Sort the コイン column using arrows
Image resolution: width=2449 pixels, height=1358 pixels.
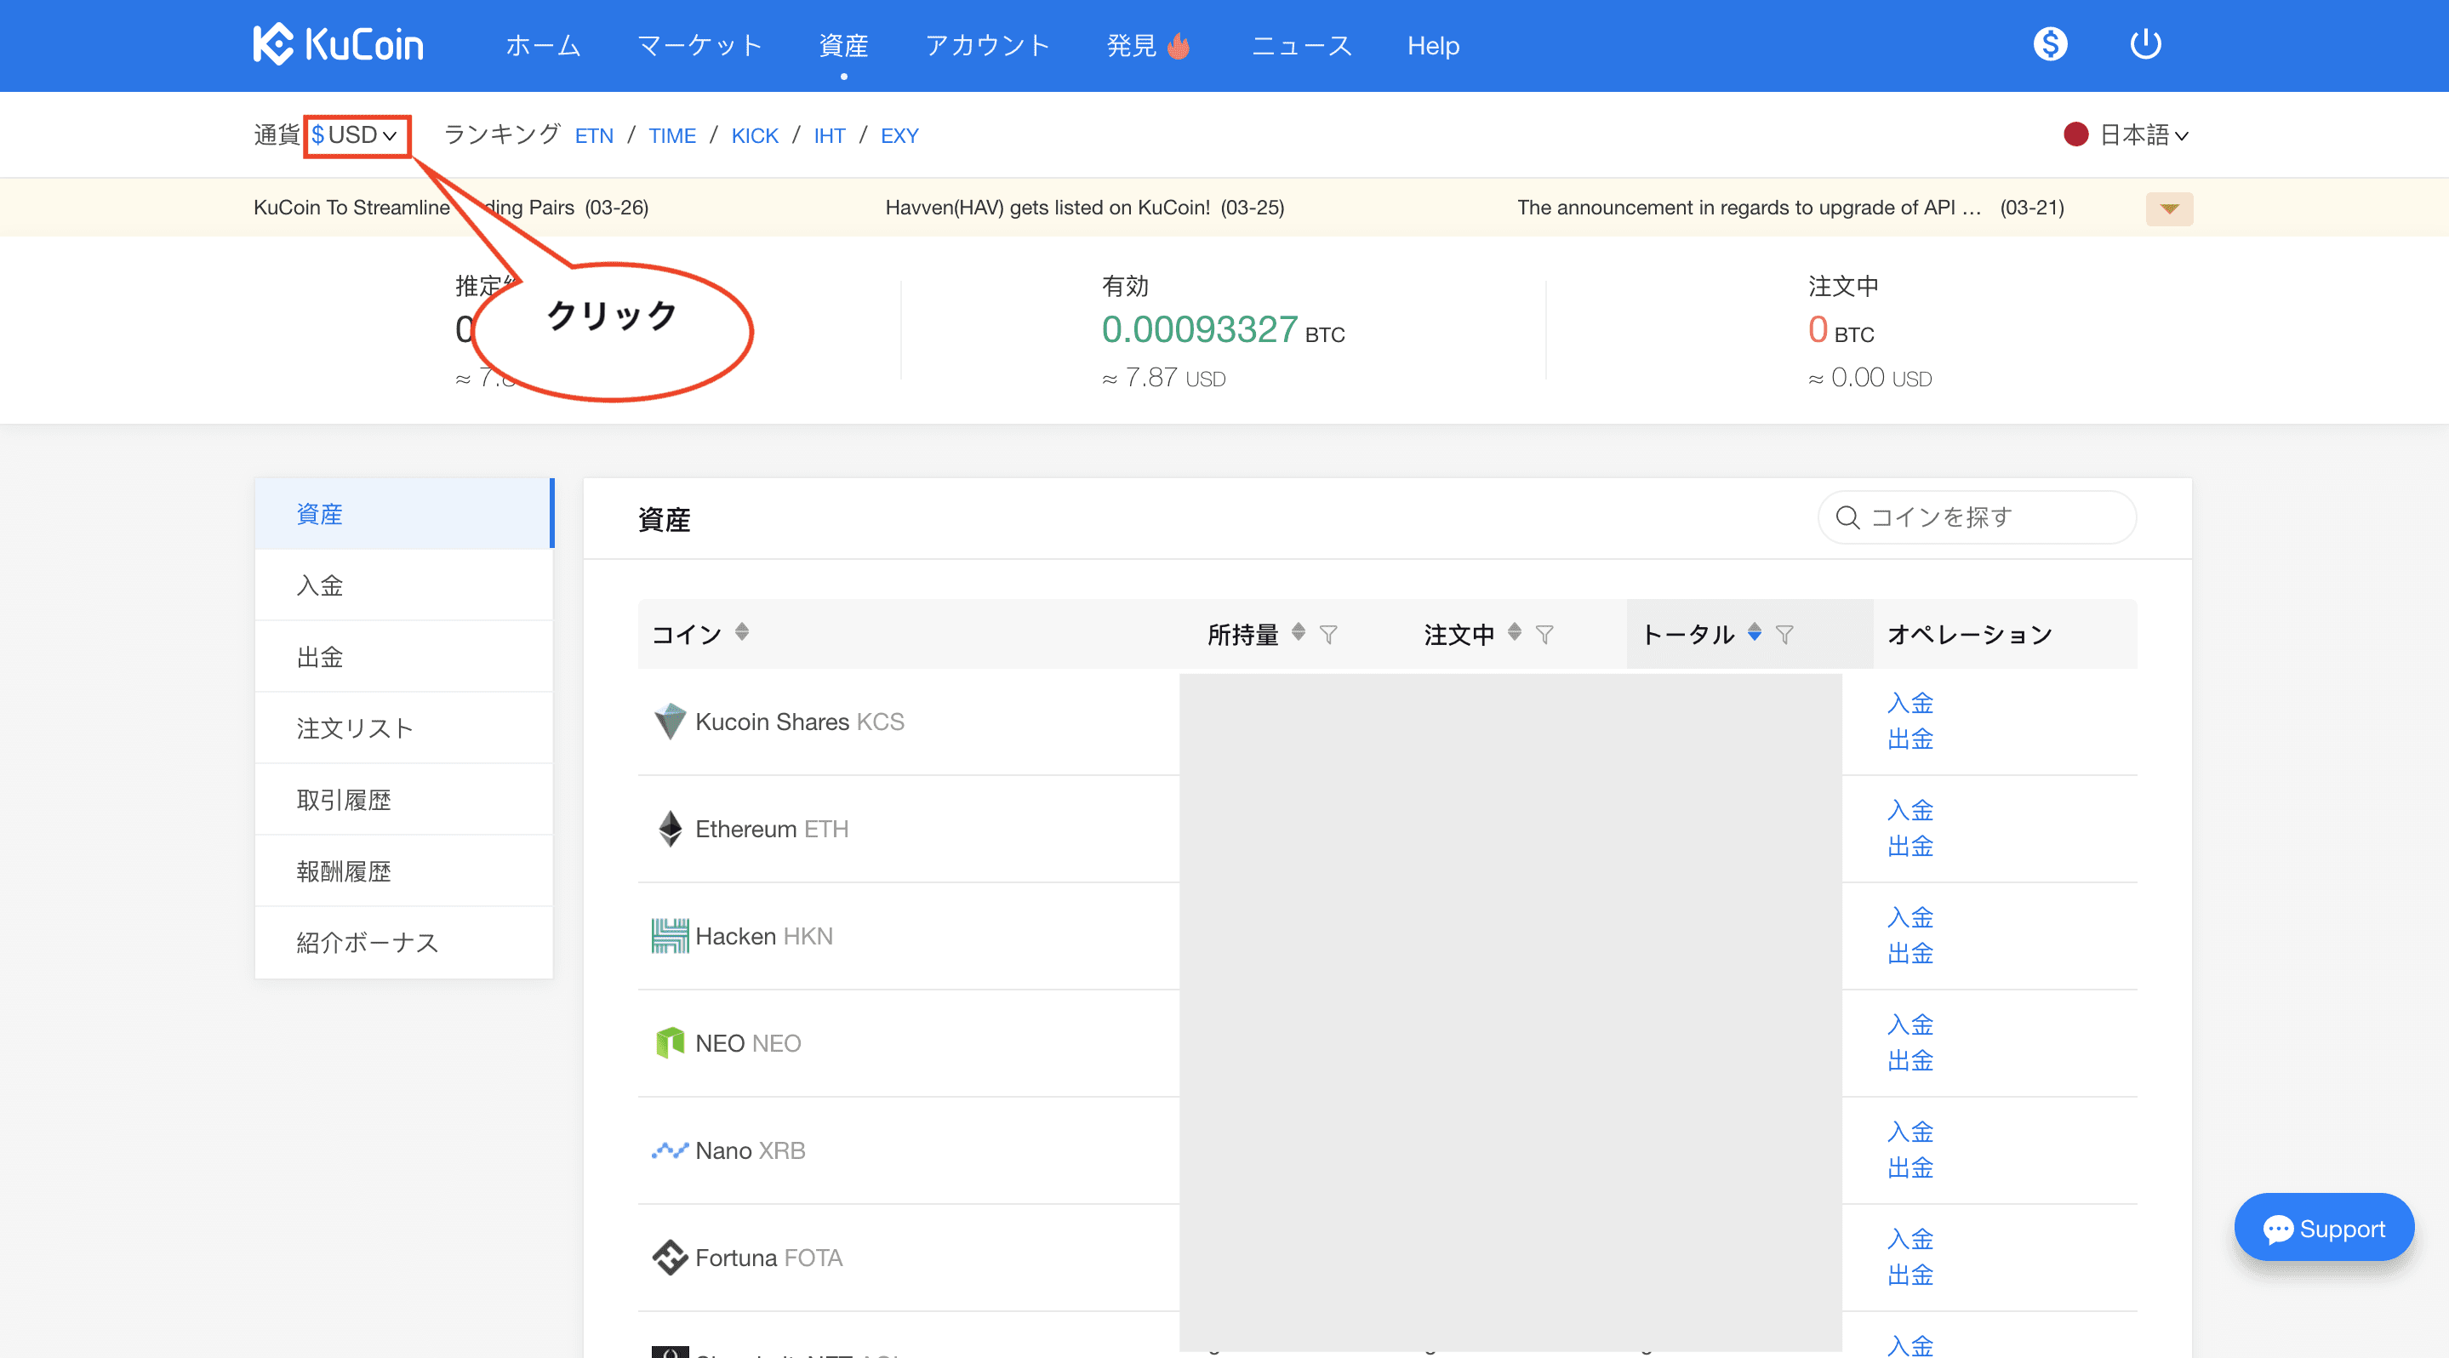741,632
